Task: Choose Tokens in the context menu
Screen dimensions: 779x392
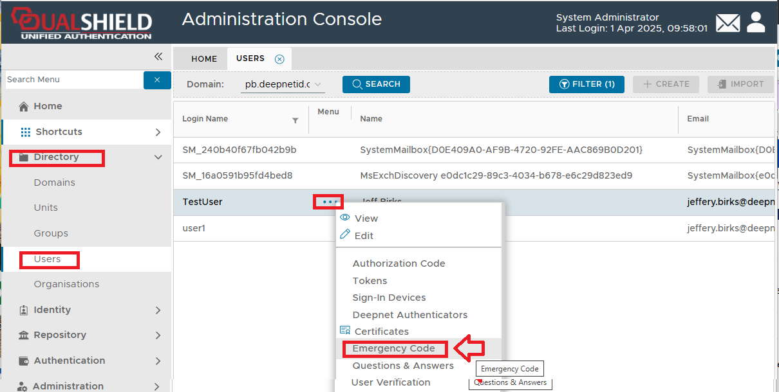Action: pyautogui.click(x=370, y=281)
